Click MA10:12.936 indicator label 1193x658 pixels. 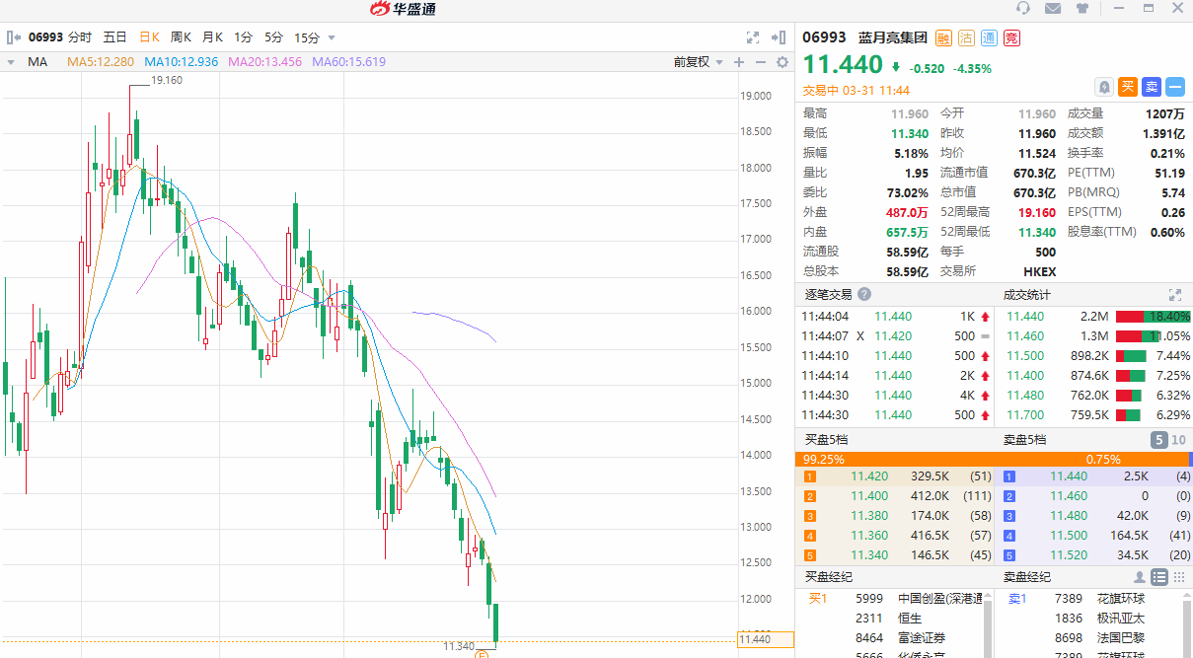click(182, 62)
